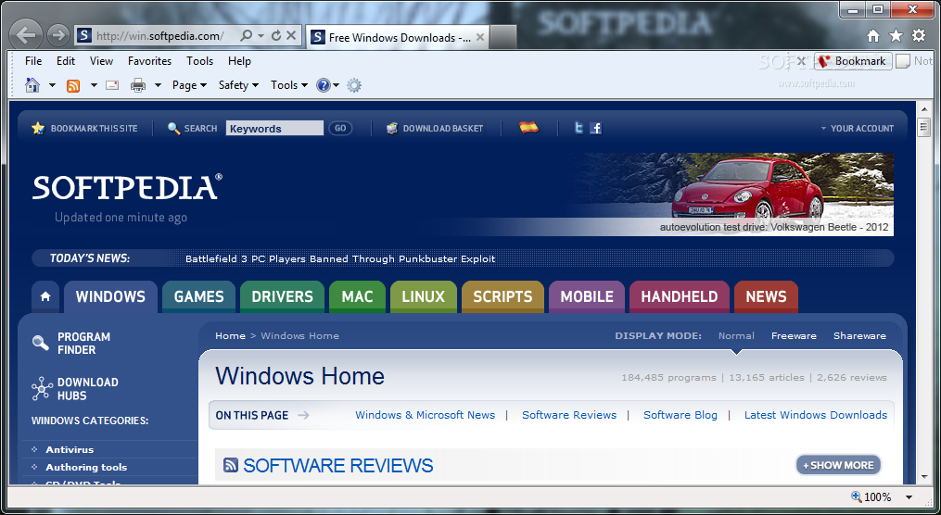The image size is (941, 515).
Task: Open the gear Tools icon at top right
Action: 919,35
